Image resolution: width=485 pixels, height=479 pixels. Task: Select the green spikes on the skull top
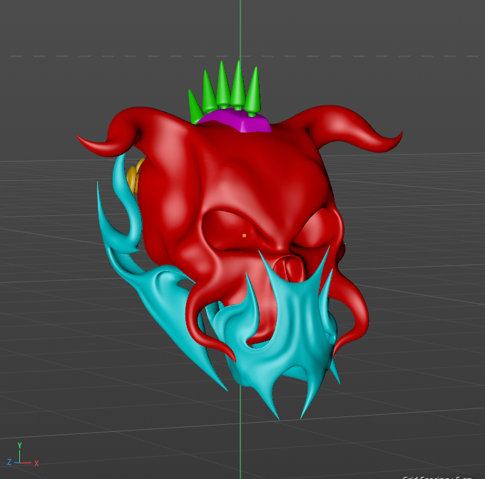point(225,91)
